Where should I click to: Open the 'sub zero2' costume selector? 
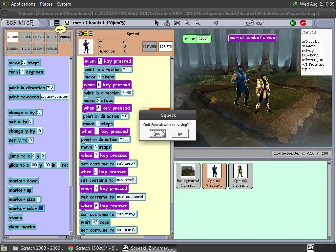click(x=126, y=230)
